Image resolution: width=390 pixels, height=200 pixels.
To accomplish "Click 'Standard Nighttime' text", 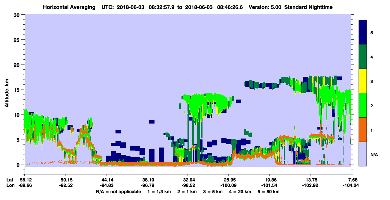I will click(x=308, y=7).
